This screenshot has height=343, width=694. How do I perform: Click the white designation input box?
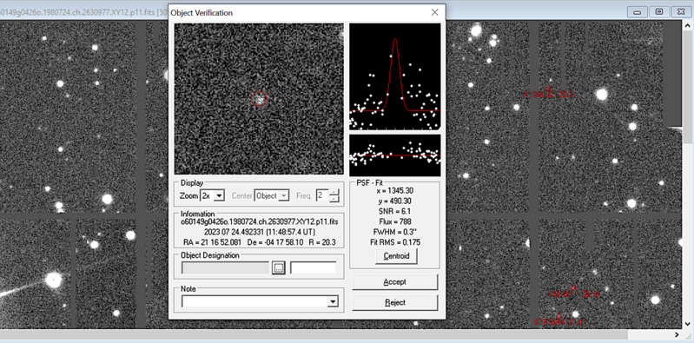pos(314,267)
